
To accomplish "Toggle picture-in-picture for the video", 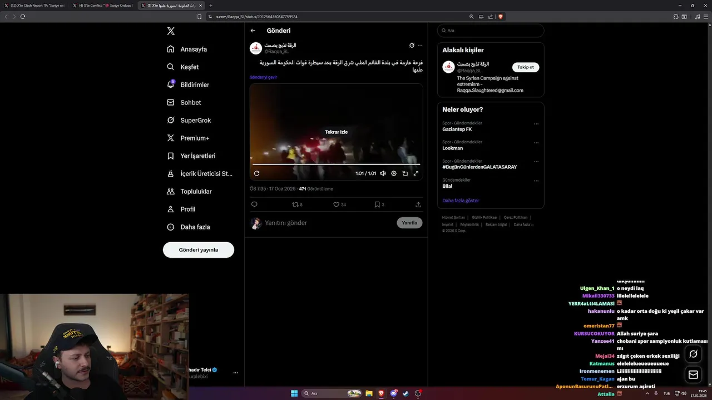I will (x=405, y=173).
